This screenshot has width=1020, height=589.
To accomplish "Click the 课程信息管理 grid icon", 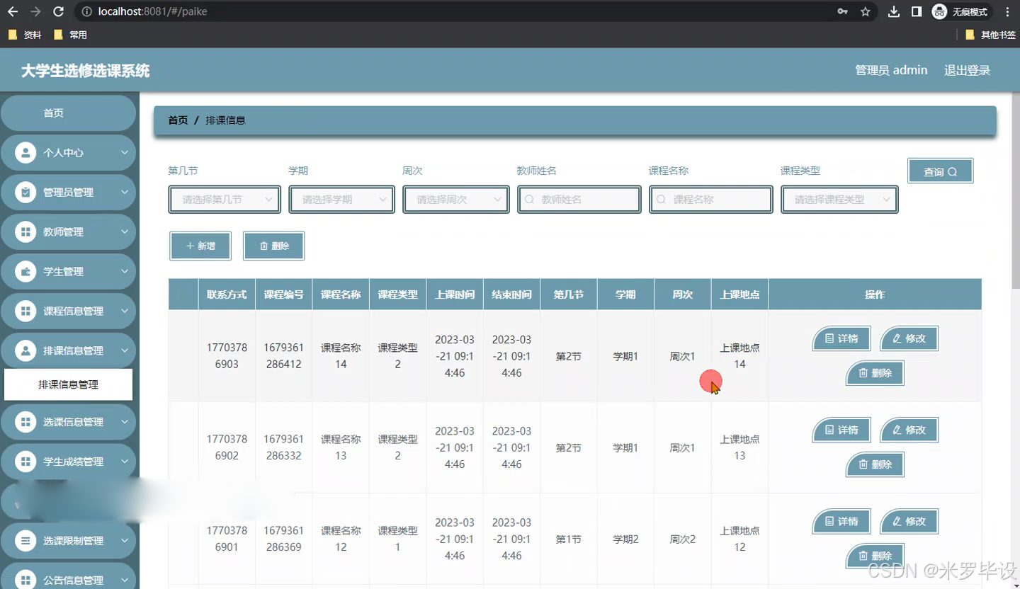I will coord(25,311).
